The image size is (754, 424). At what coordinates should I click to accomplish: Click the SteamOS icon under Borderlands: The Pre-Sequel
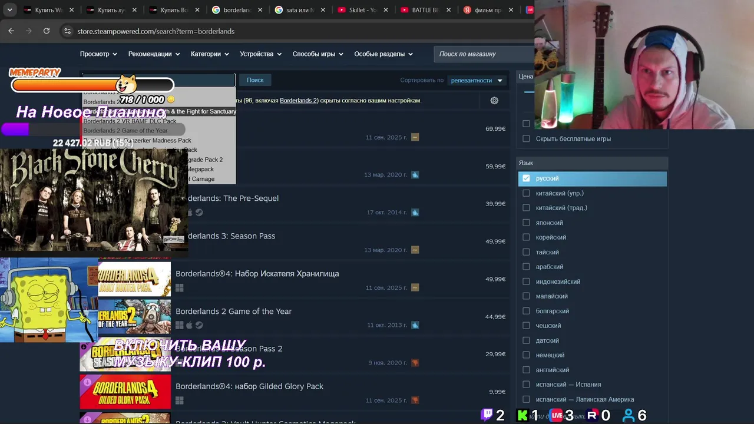point(199,213)
